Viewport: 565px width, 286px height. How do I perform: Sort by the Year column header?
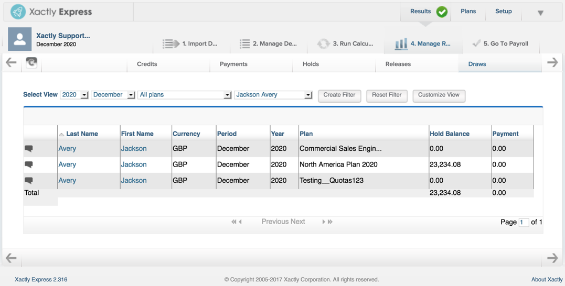click(278, 134)
